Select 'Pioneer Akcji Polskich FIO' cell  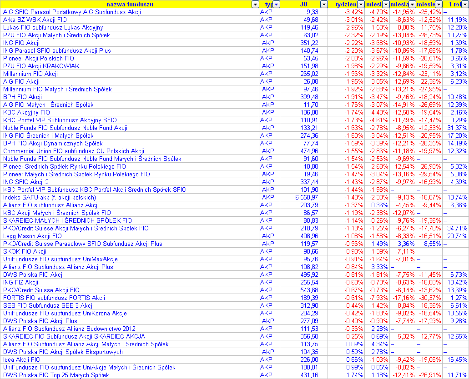pyautogui.click(x=39, y=58)
